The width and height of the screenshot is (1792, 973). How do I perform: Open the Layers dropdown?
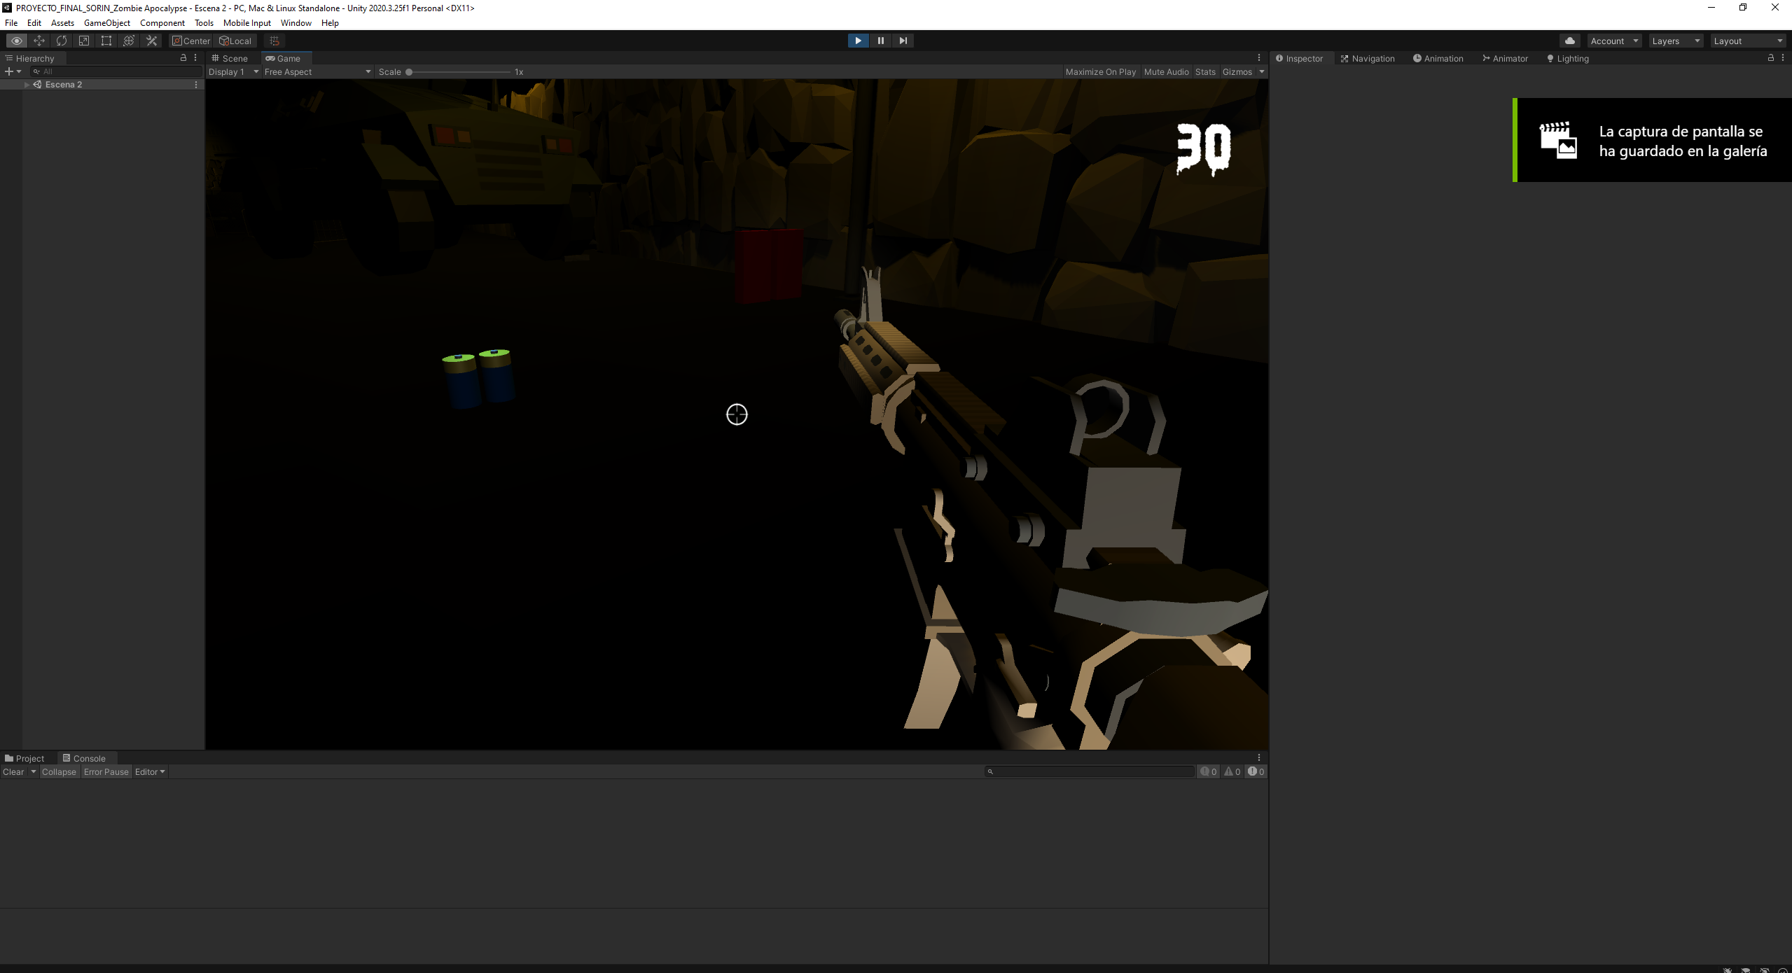[1675, 41]
